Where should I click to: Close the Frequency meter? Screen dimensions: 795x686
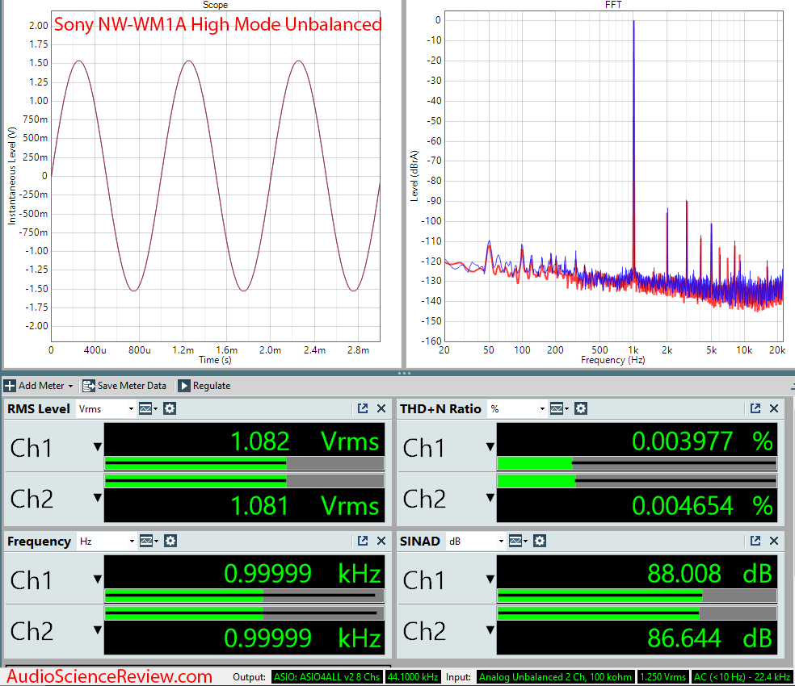pyautogui.click(x=381, y=541)
